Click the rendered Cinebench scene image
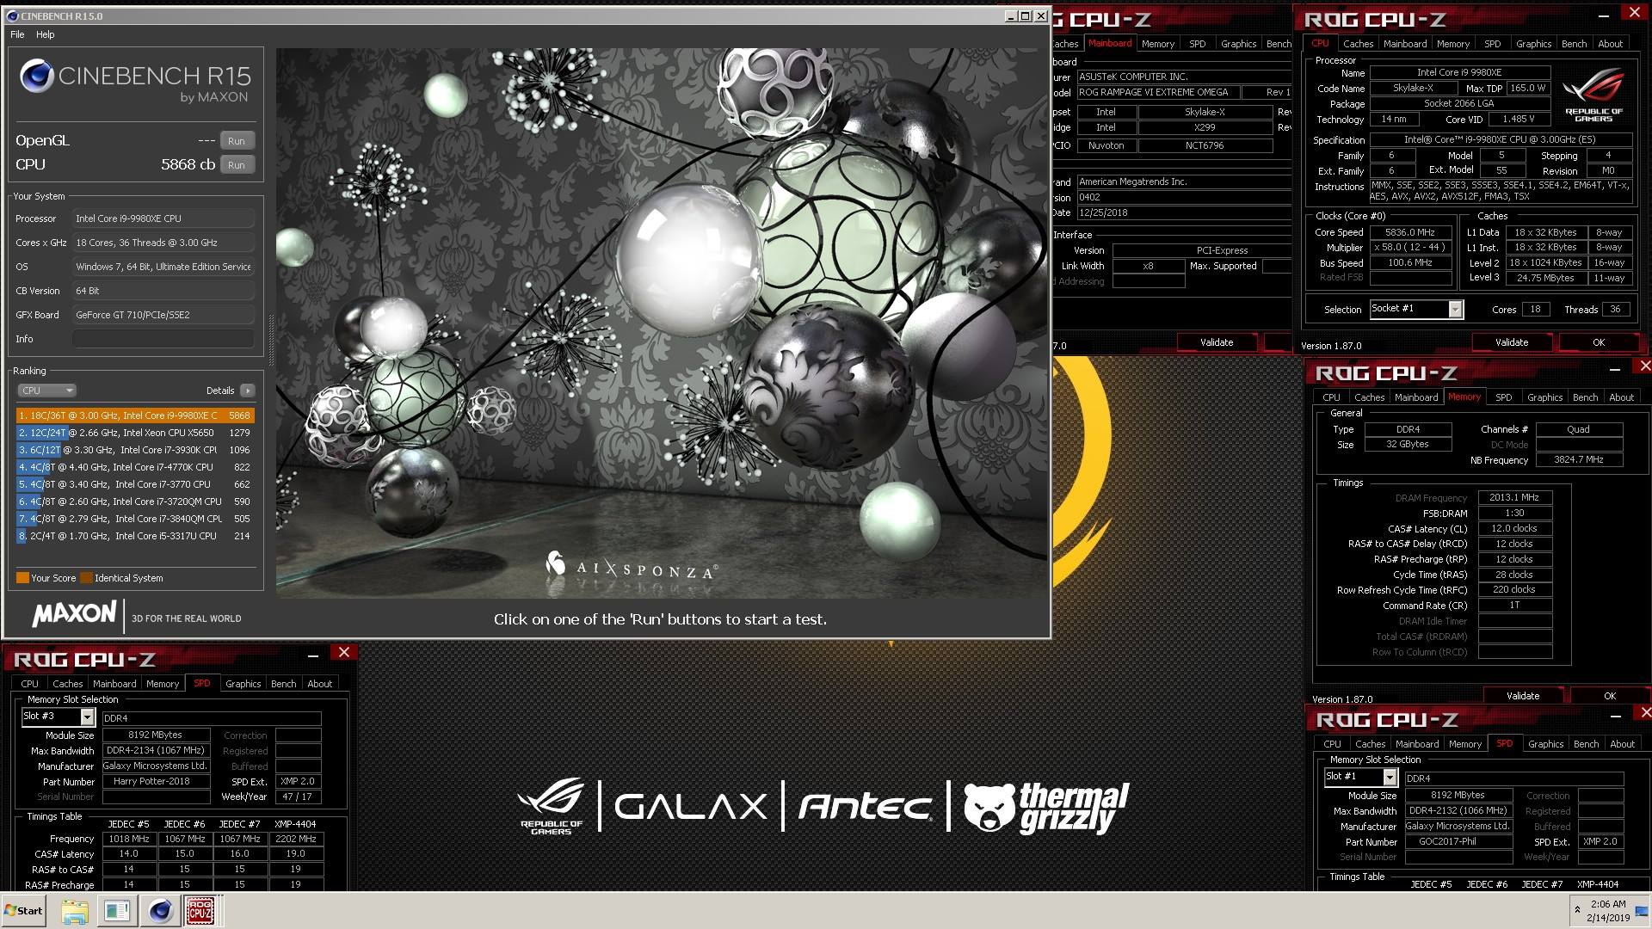 663,323
